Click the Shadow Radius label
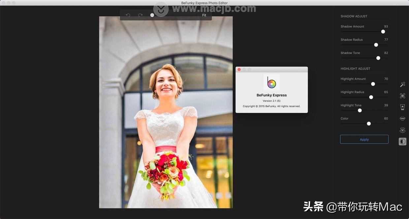409x219 pixels. coord(352,40)
